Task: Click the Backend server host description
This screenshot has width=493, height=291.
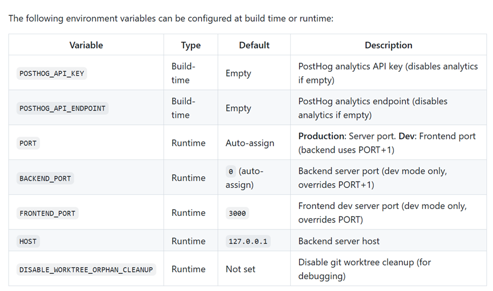Action: pyautogui.click(x=339, y=241)
